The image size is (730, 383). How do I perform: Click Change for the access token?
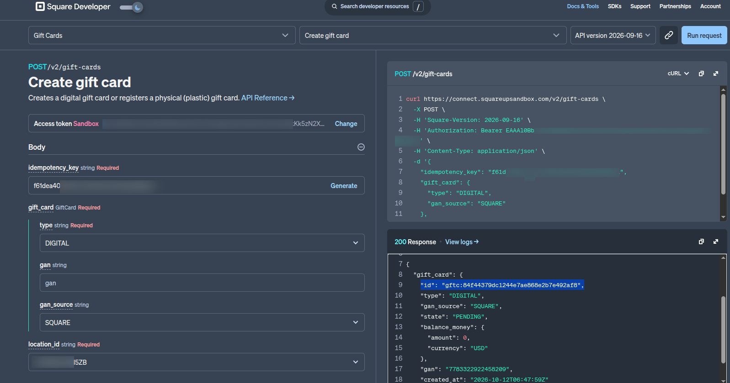tap(346, 124)
